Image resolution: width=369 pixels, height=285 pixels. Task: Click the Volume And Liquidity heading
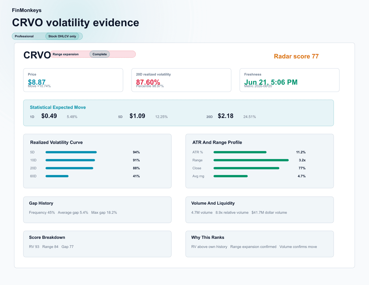click(x=213, y=203)
